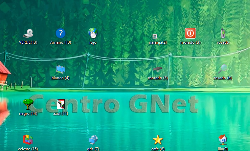This screenshot has height=151, width=250.
Task: Click the "lila(9)" label text
Action: pos(223,149)
